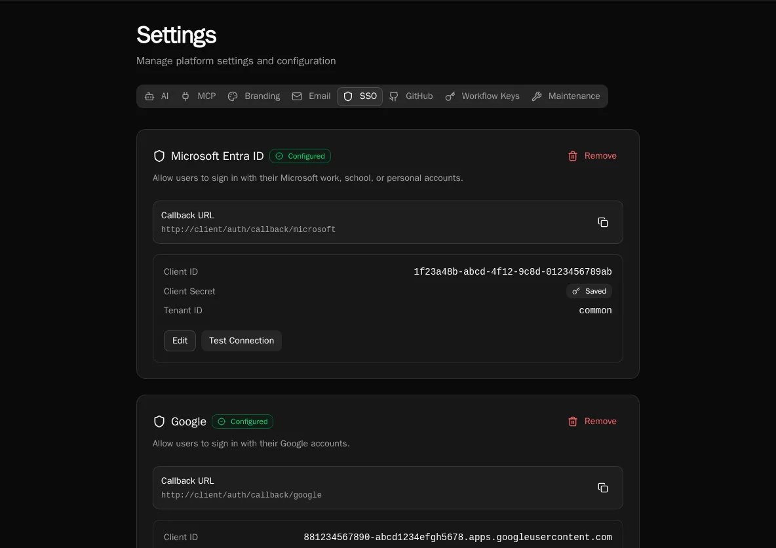Click the shield icon in SSO tab
Viewport: 776px width, 548px height.
tap(348, 96)
